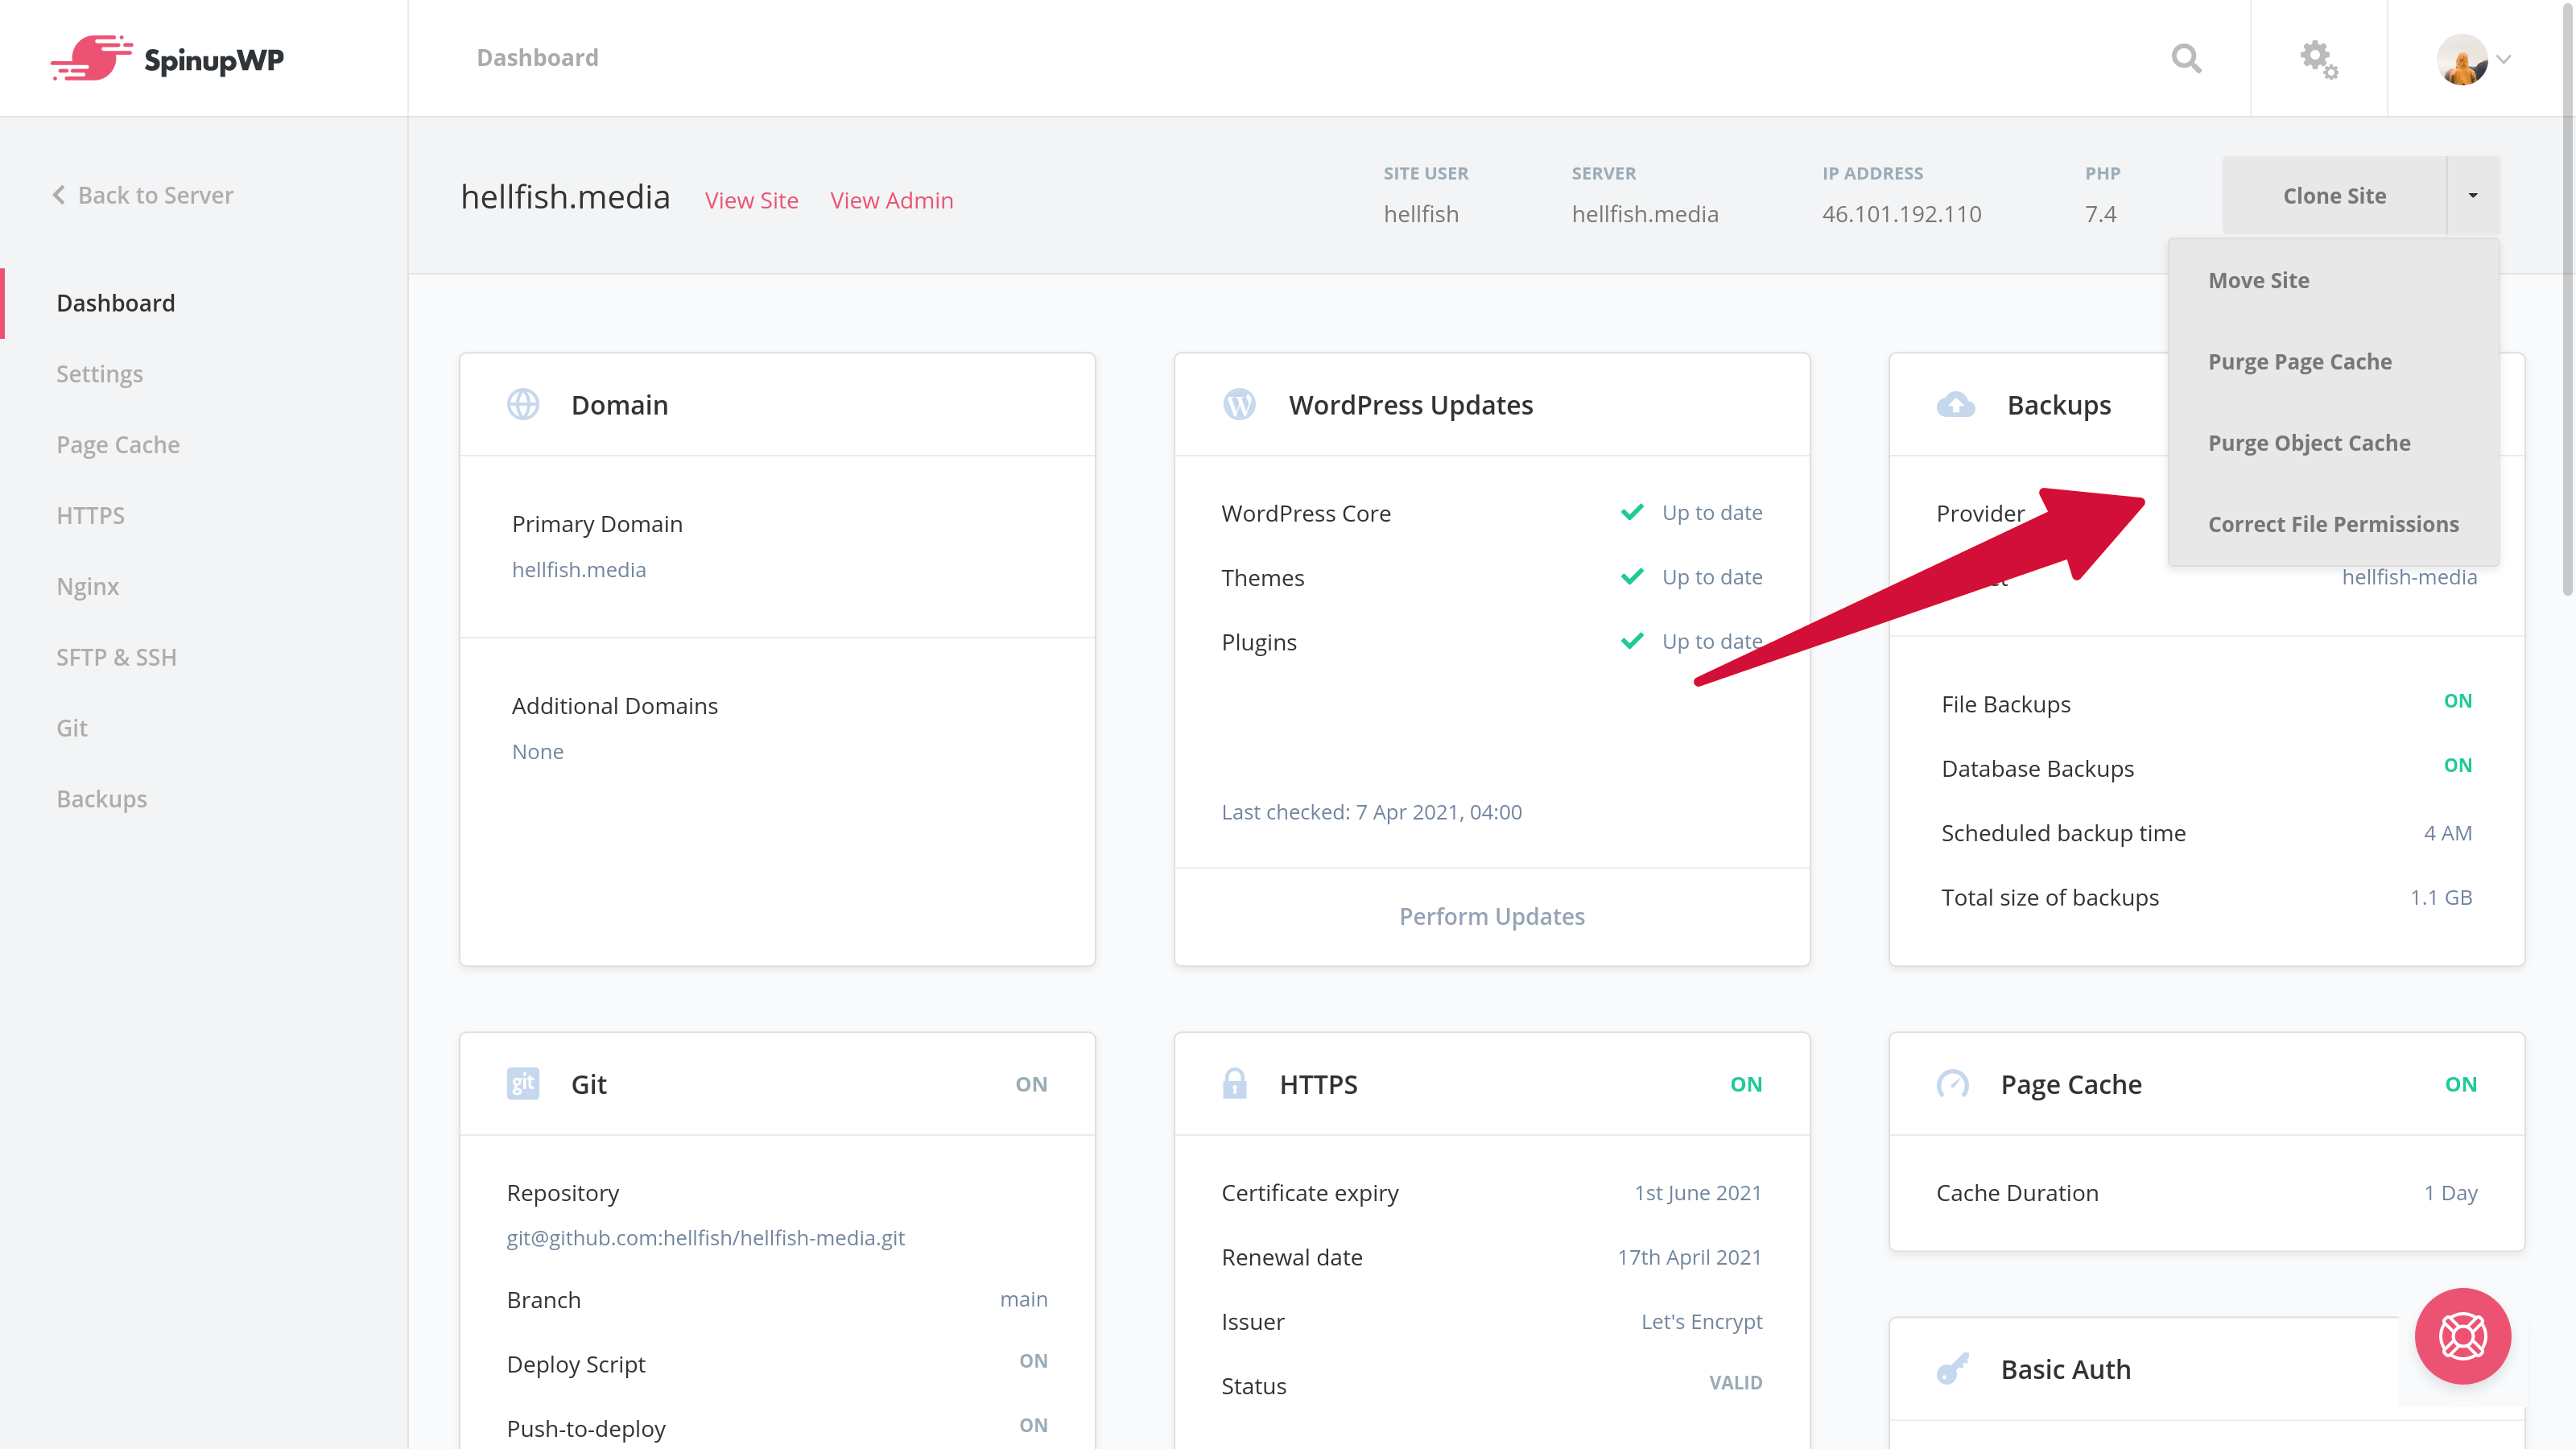Open the hellfish.media primary domain link

pyautogui.click(x=579, y=569)
